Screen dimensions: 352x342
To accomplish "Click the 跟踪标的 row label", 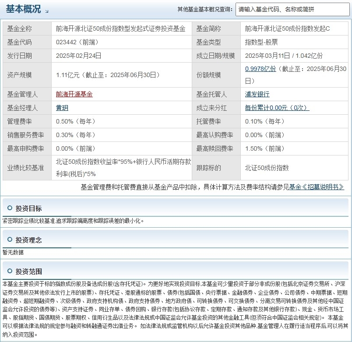I will click(208, 168).
